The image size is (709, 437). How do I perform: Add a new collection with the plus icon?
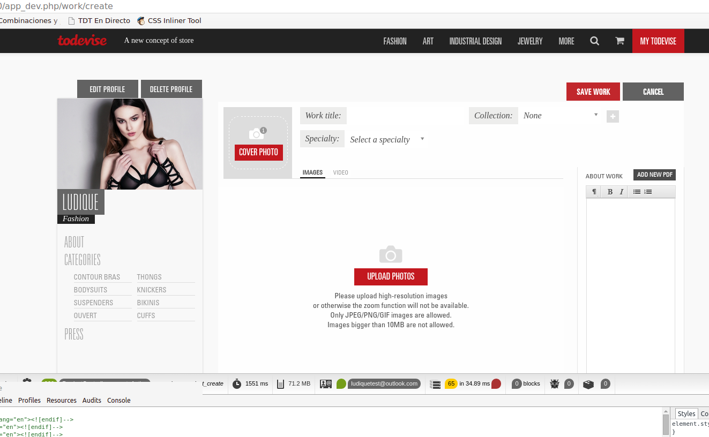613,116
